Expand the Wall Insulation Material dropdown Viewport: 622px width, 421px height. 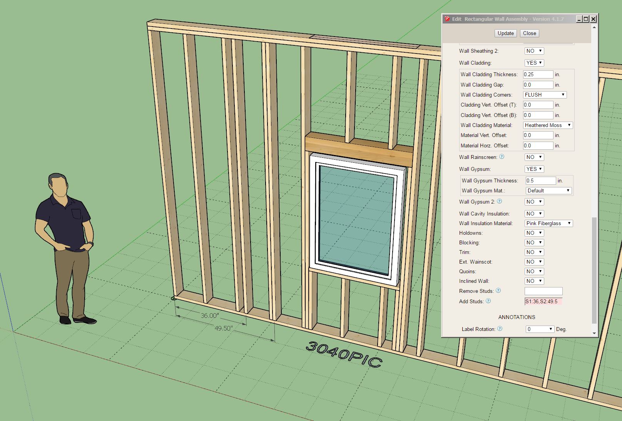tap(548, 223)
